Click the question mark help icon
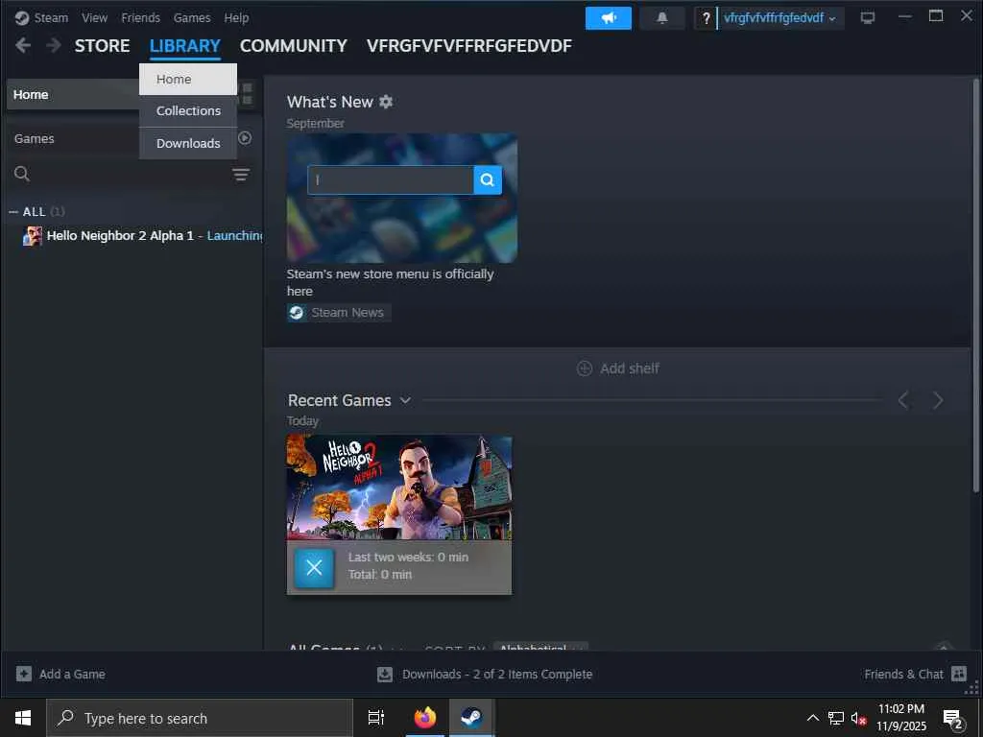 point(706,18)
